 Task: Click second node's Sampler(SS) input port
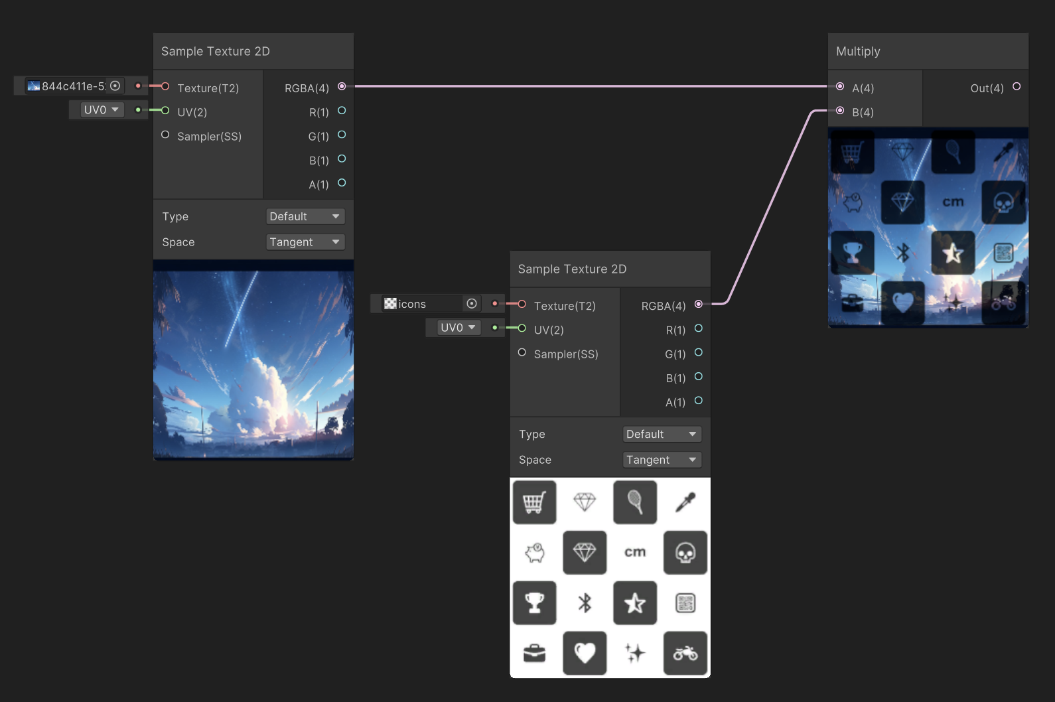click(522, 352)
